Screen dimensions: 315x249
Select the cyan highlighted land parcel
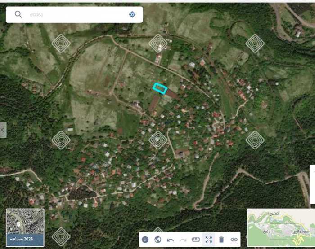160,88
